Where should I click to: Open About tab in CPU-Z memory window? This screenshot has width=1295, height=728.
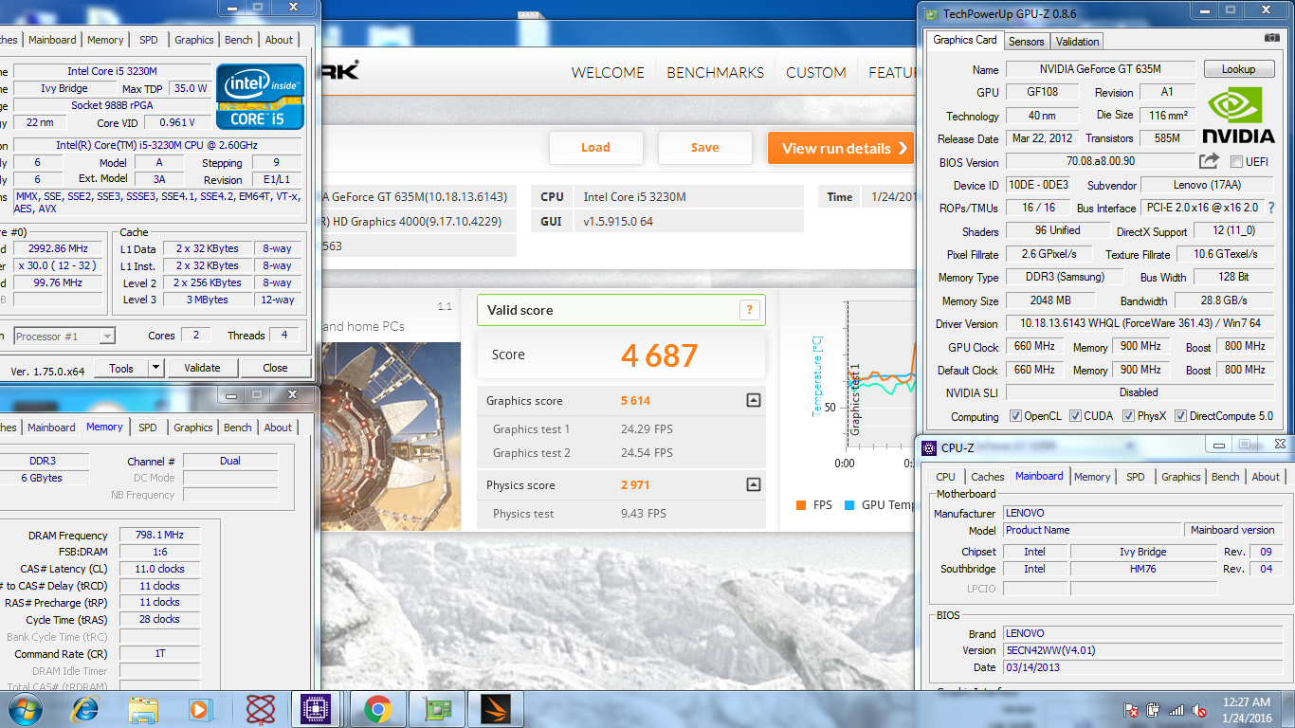coord(278,428)
